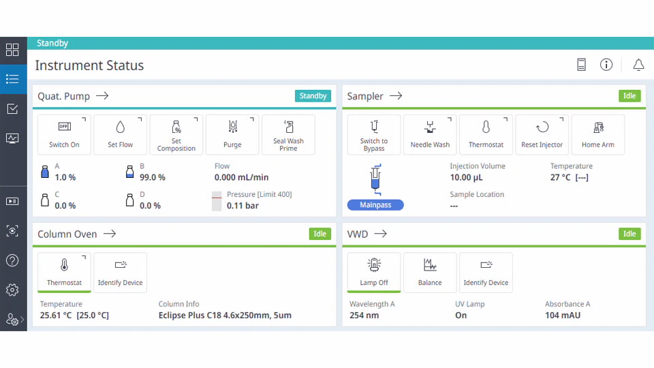This screenshot has width=654, height=368.
Task: Click the Sample Location value
Action: tap(454, 206)
